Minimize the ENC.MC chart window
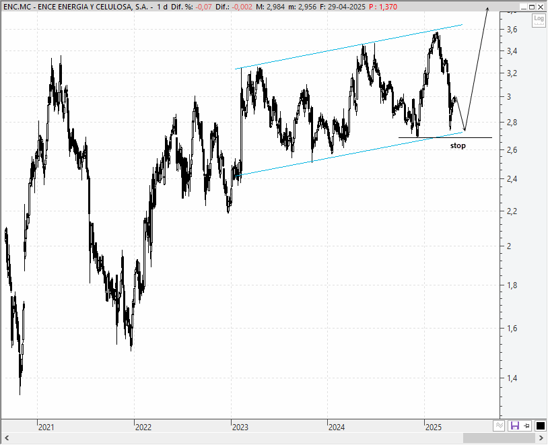548x445 pixels. tap(524, 7)
